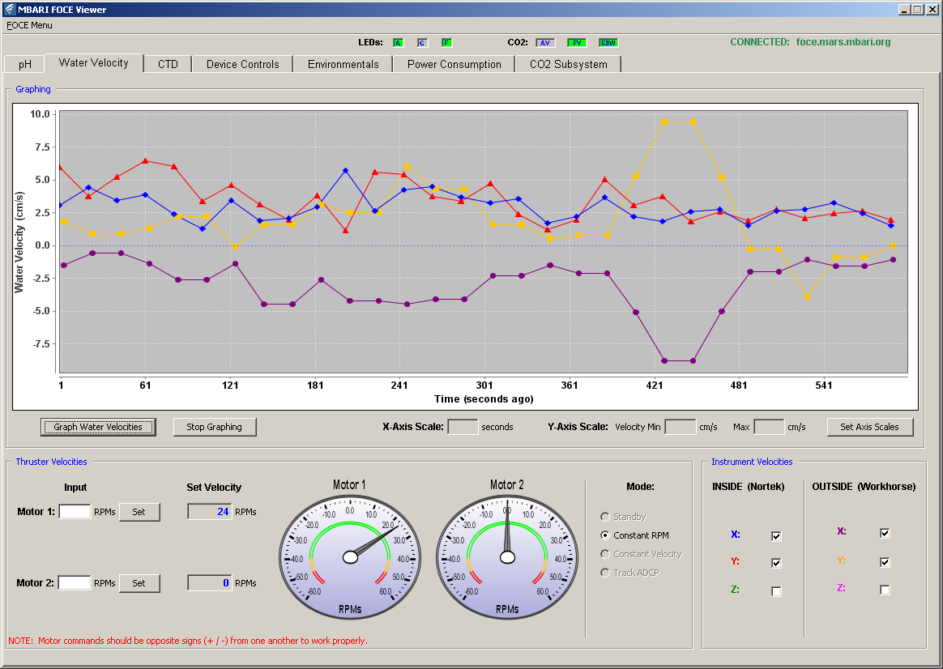
Task: Click the Set Axis Scales button
Action: (869, 427)
